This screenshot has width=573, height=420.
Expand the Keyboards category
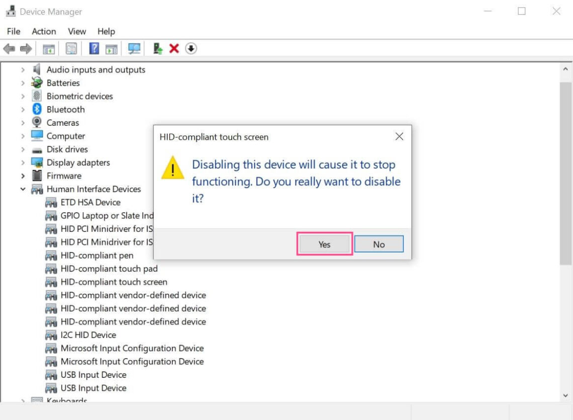point(22,400)
